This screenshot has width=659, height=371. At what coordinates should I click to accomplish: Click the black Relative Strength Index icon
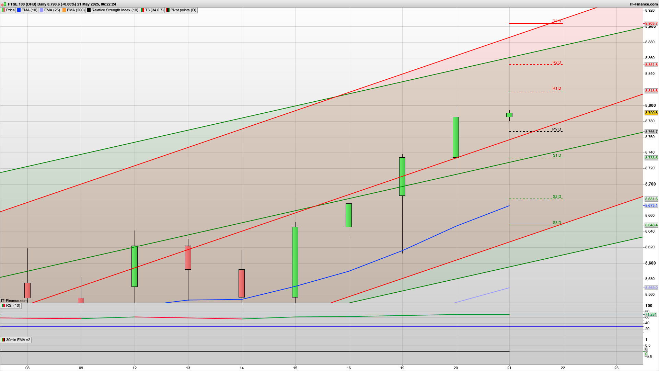pos(89,10)
